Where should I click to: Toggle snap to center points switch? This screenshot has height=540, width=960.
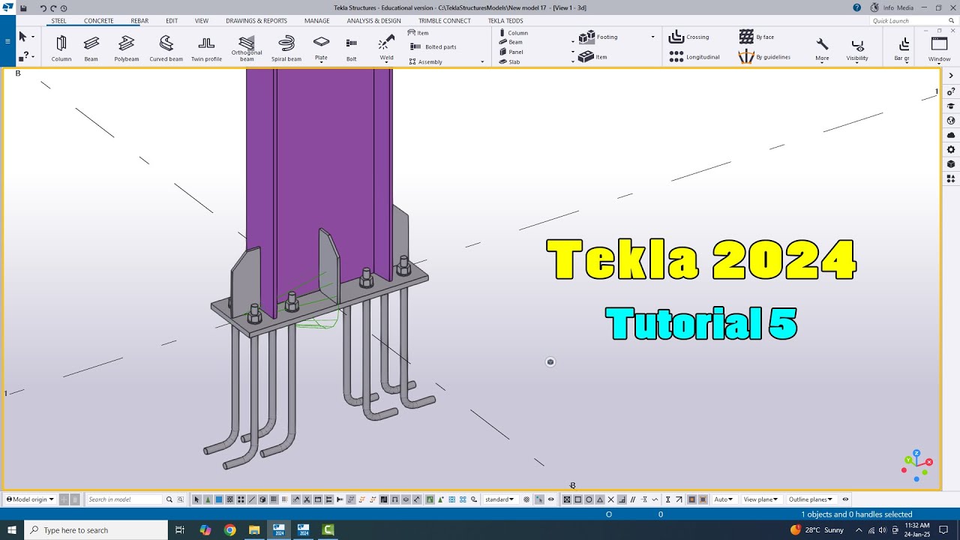tap(589, 499)
